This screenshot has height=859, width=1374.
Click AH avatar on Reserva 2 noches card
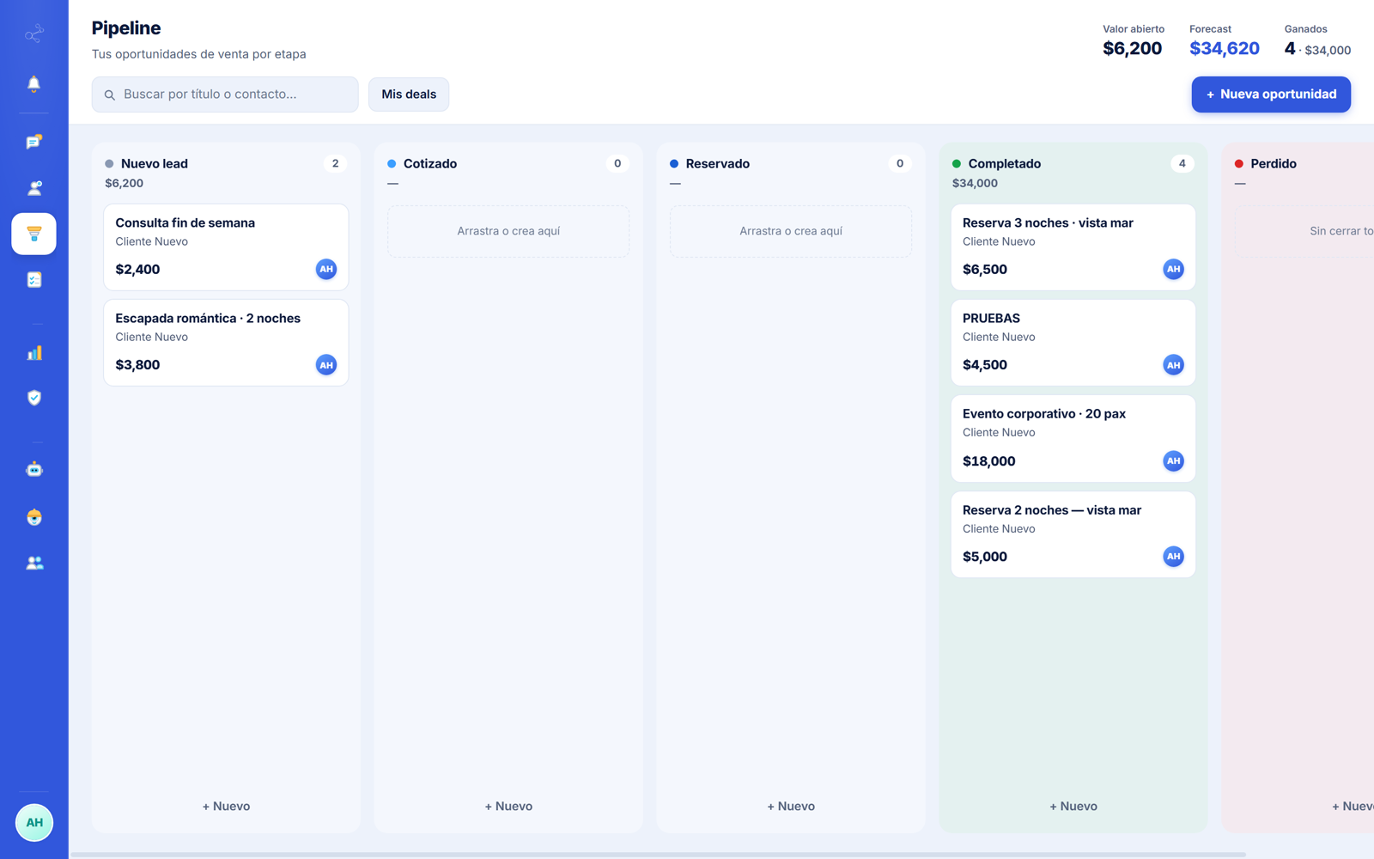1173,557
